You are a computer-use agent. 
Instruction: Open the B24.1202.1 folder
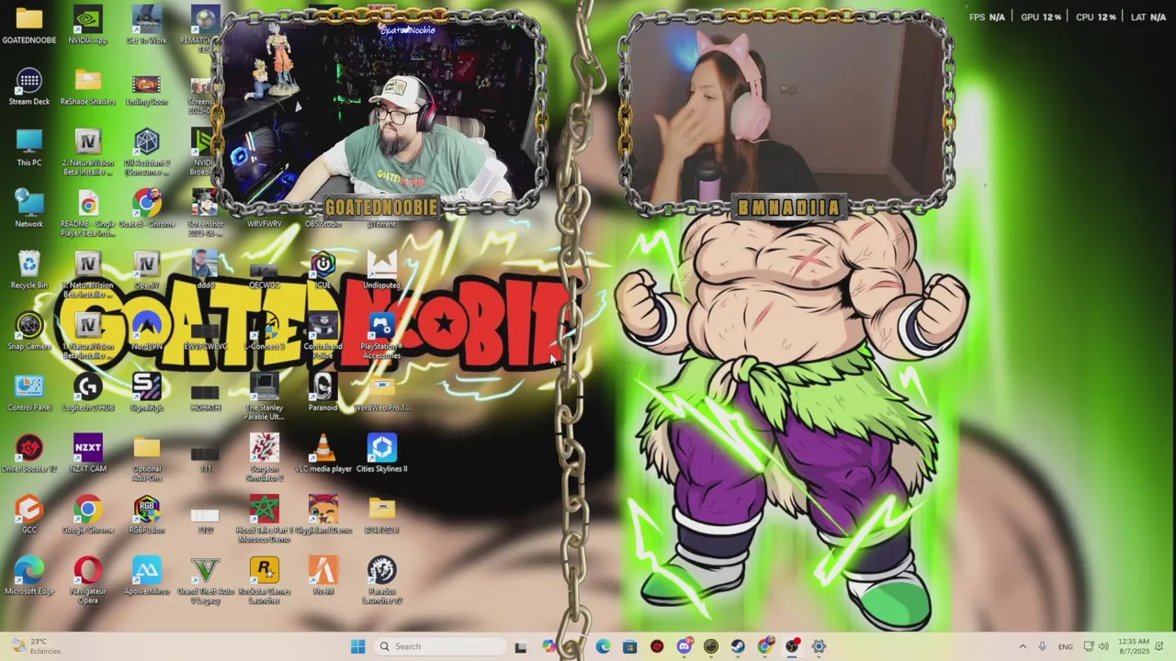pyautogui.click(x=381, y=514)
